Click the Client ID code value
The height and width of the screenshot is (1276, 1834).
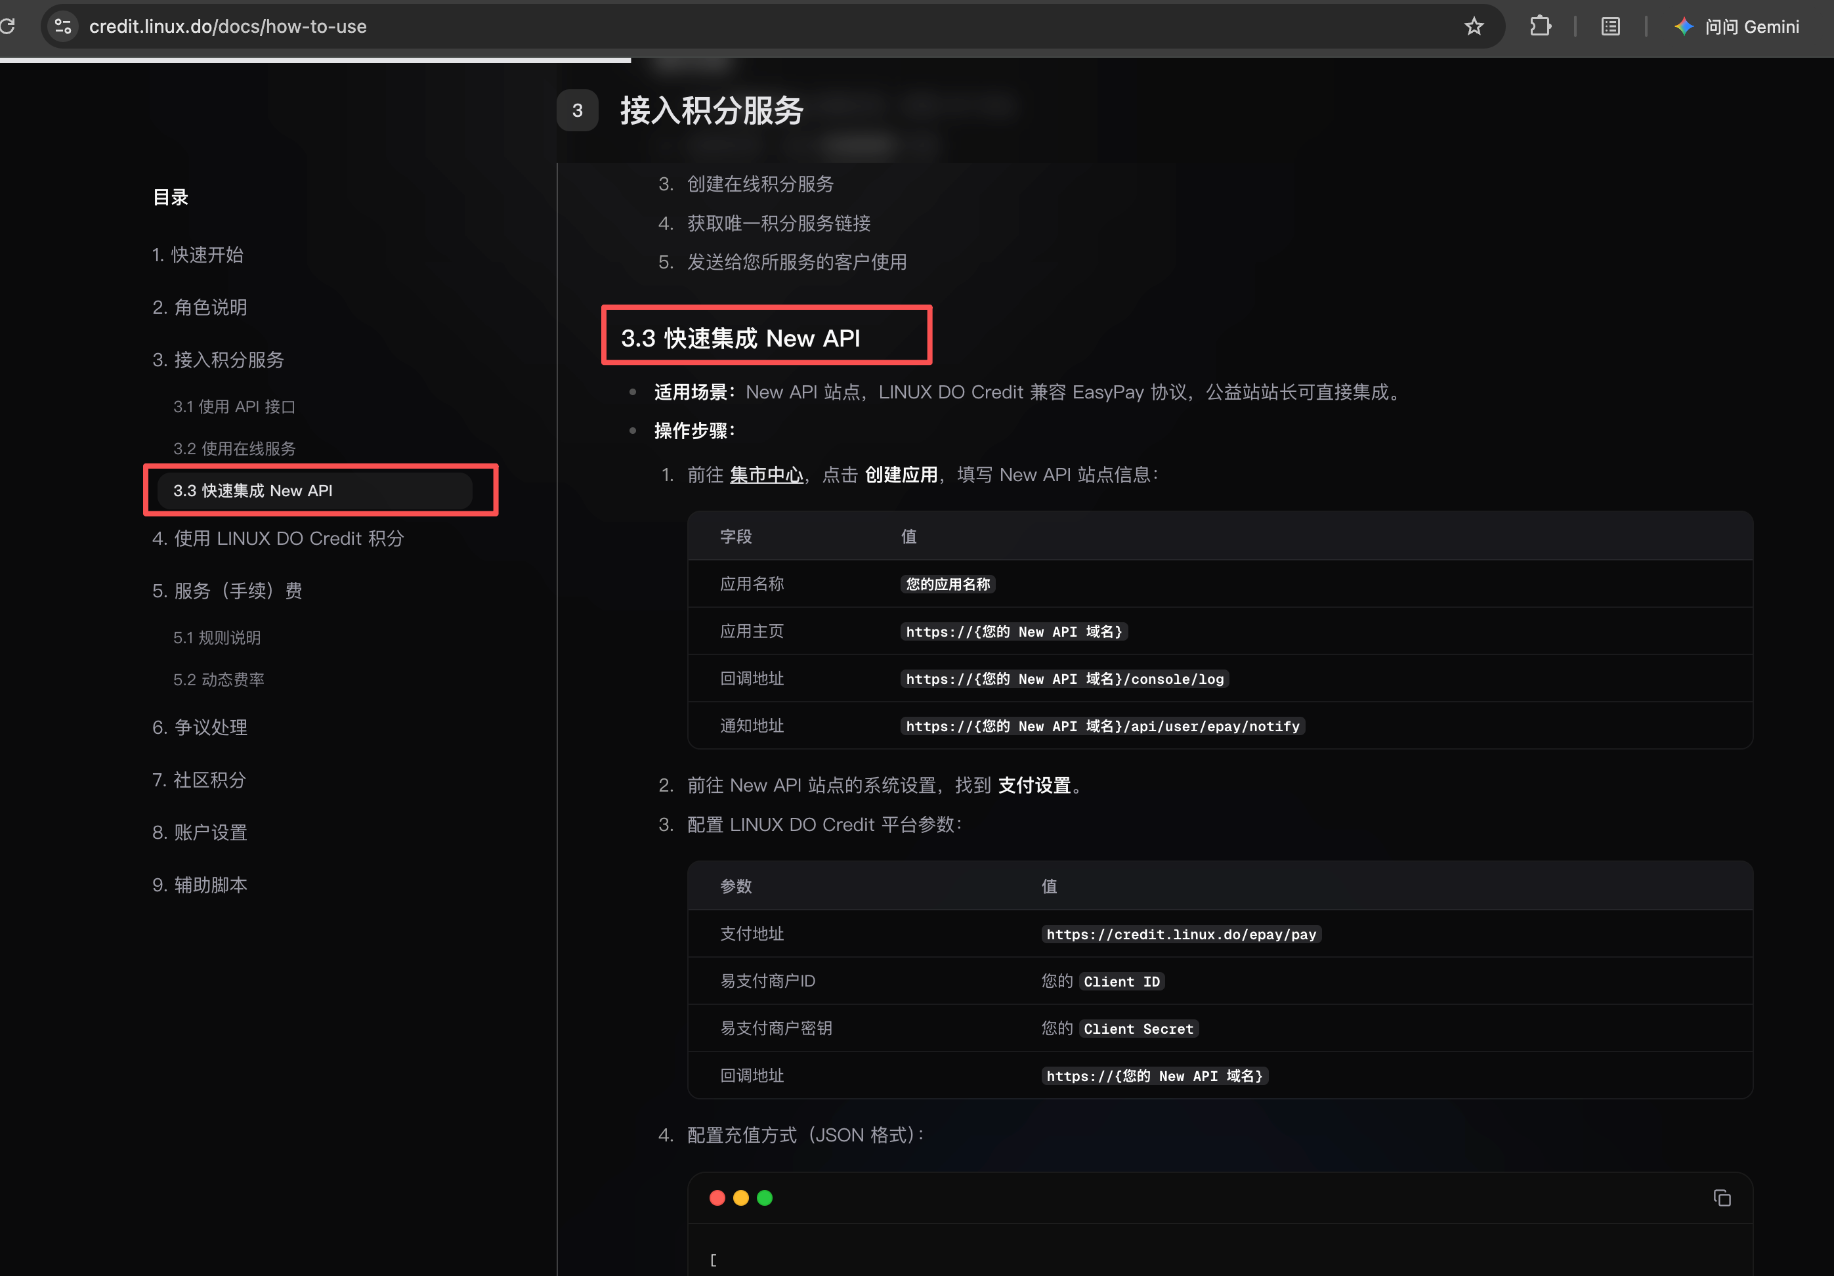tap(1122, 981)
